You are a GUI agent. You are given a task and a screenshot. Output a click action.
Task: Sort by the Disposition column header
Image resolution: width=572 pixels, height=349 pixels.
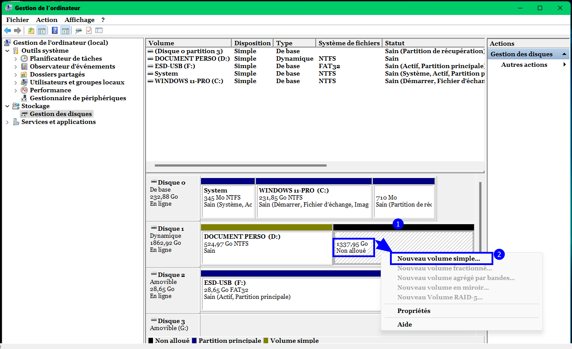click(x=252, y=43)
